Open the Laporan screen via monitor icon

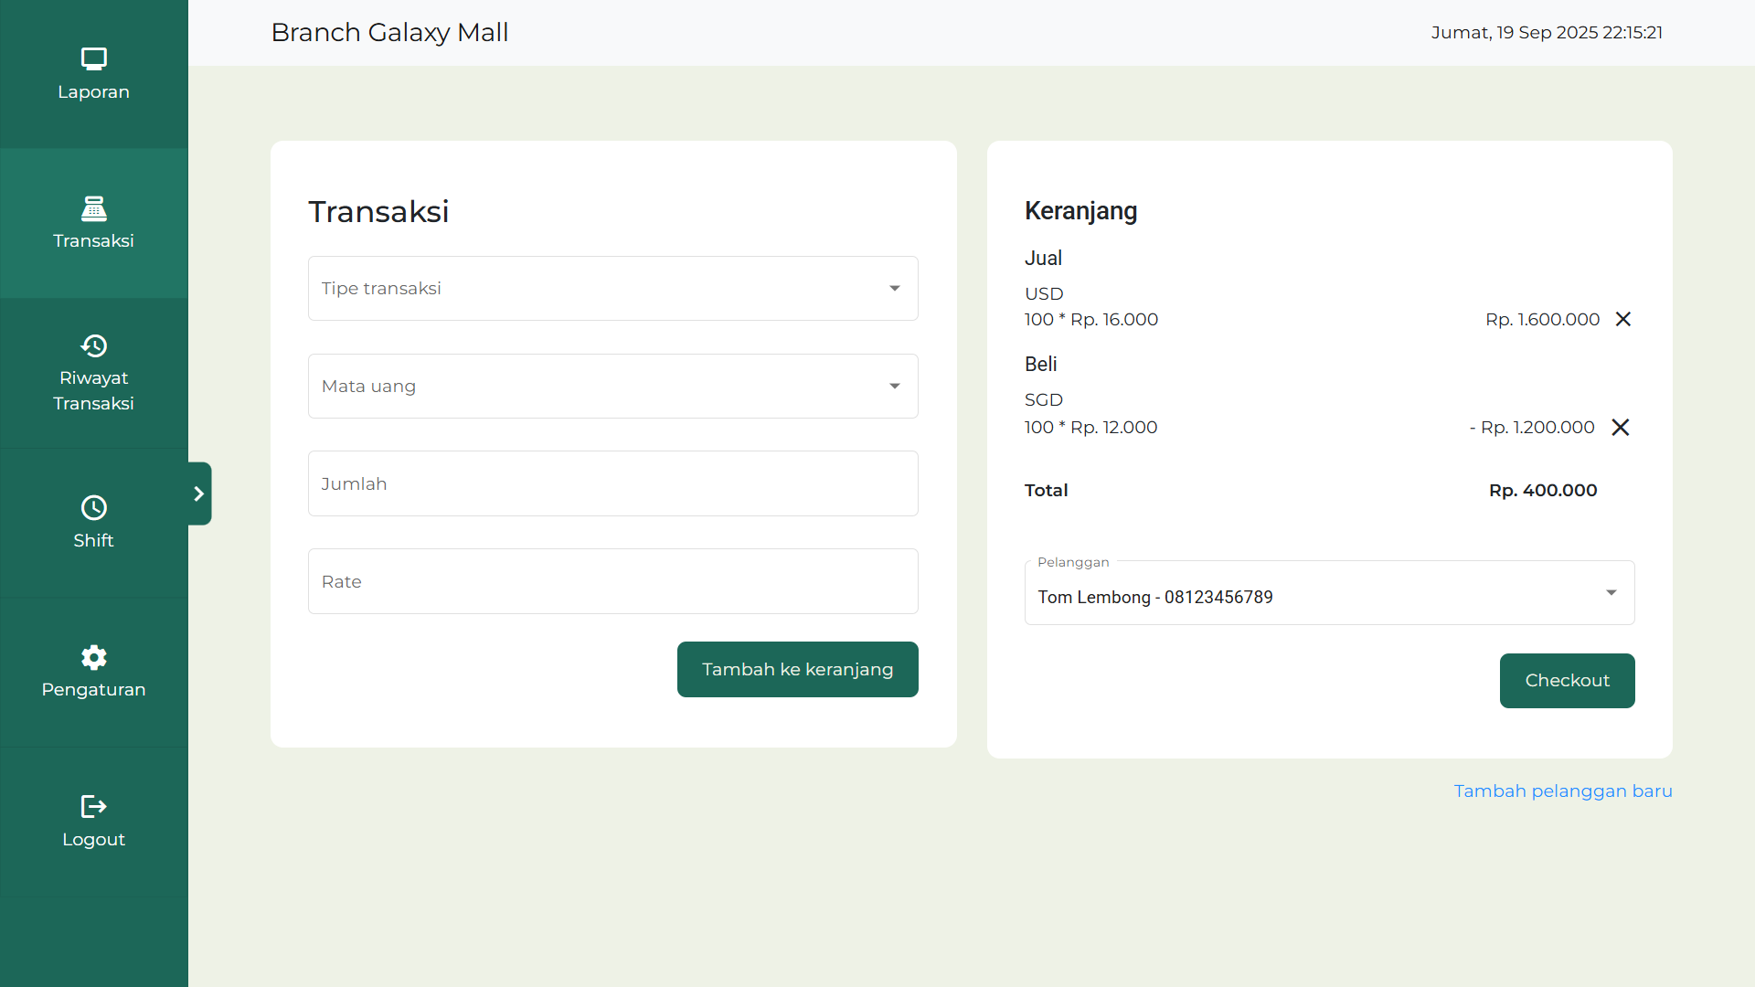(x=94, y=58)
